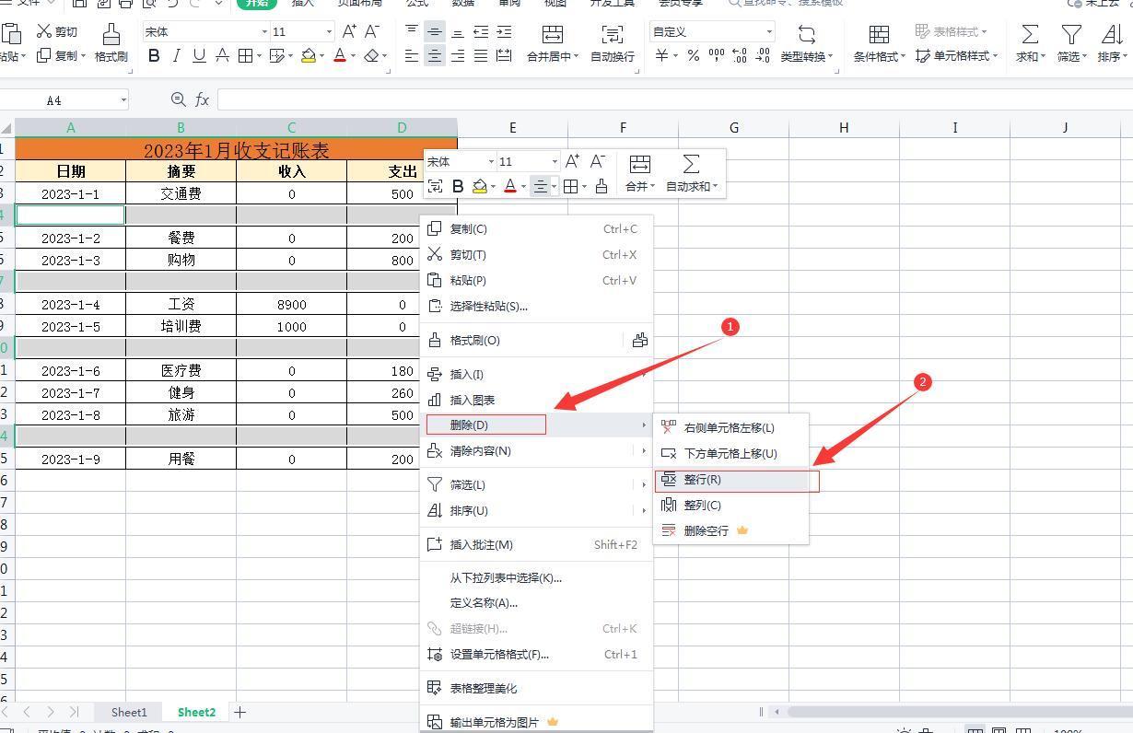Select Cut (剪切) in context menu
Screen dimensions: 1133x733
coord(536,255)
